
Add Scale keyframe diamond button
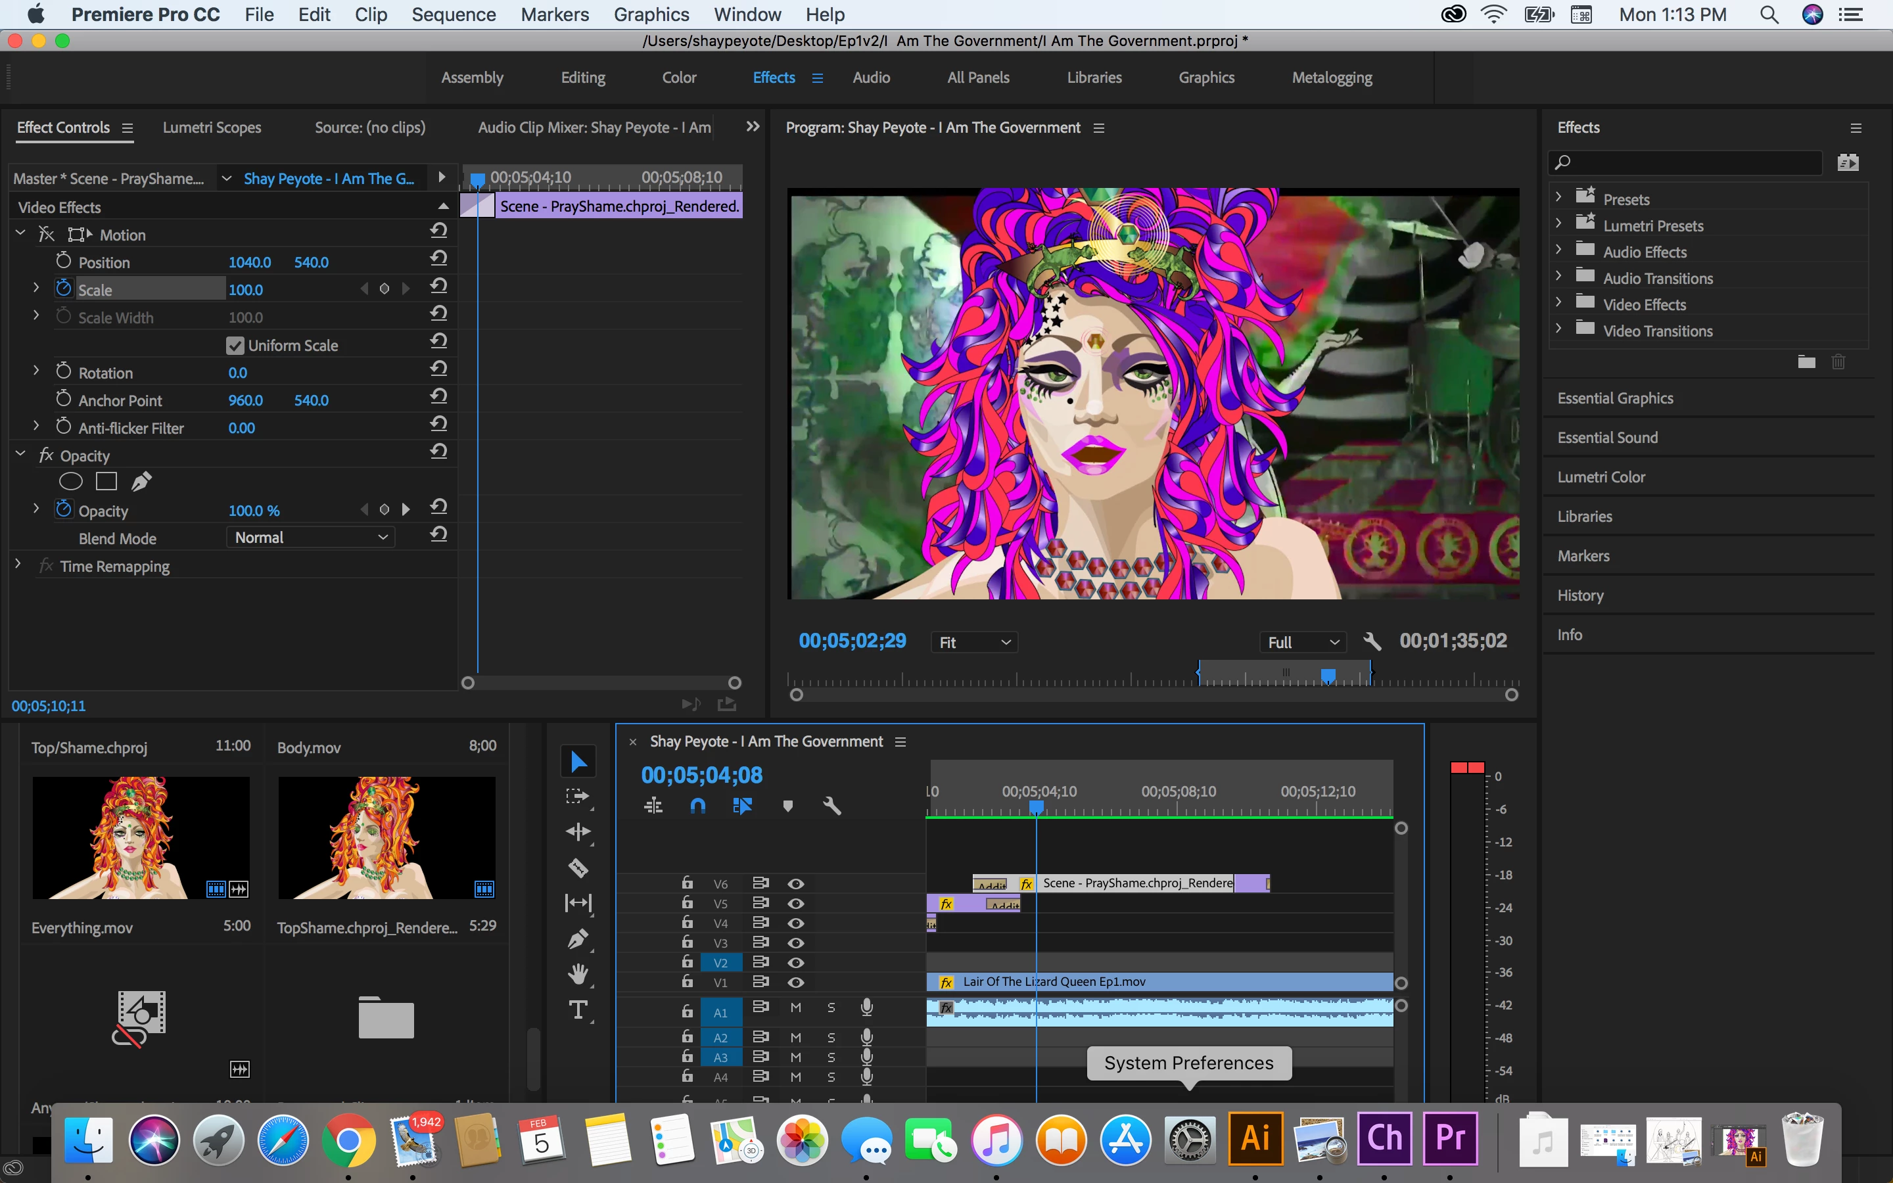[x=384, y=289]
